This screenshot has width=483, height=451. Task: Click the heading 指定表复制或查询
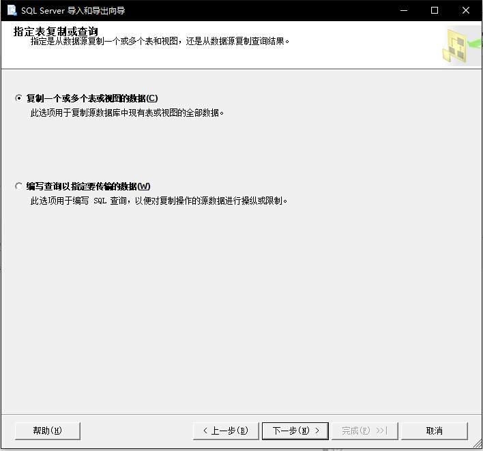click(x=56, y=31)
